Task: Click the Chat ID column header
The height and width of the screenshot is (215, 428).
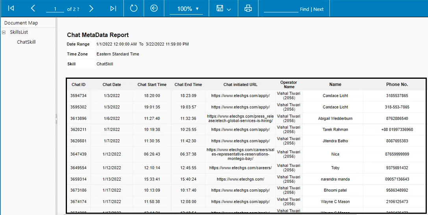Action: pos(78,85)
